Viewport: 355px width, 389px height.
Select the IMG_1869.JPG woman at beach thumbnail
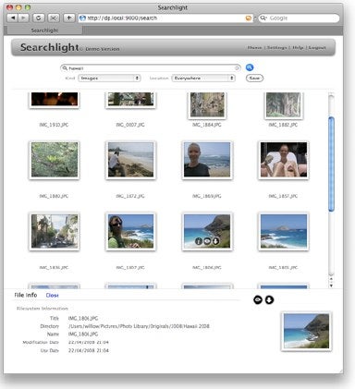click(207, 160)
